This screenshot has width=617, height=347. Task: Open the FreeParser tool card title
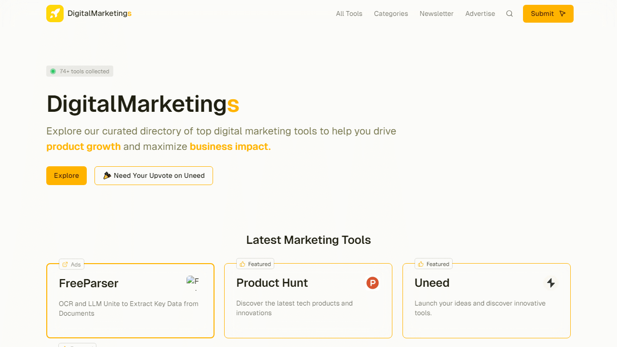[89, 283]
